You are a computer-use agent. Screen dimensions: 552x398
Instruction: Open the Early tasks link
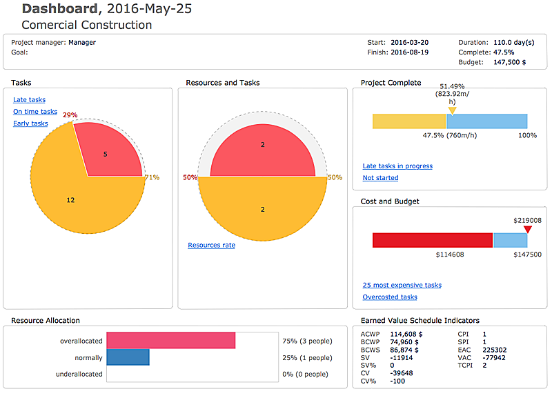click(x=30, y=123)
